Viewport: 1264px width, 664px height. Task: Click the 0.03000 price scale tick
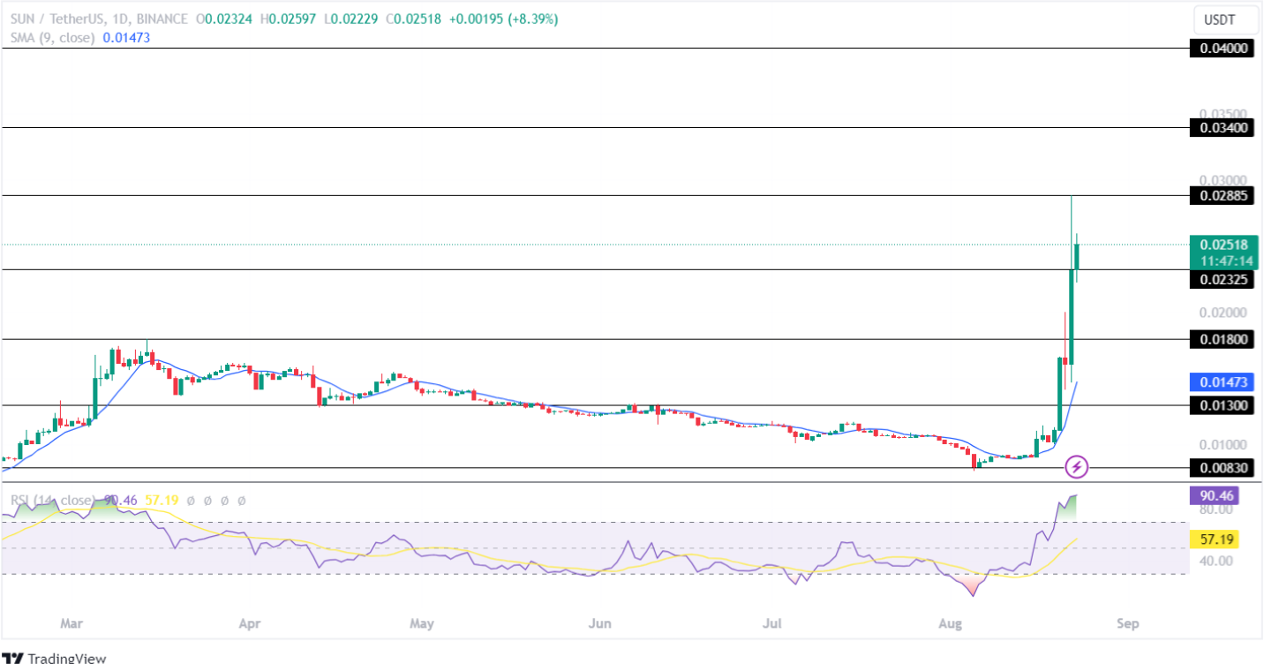1223,180
